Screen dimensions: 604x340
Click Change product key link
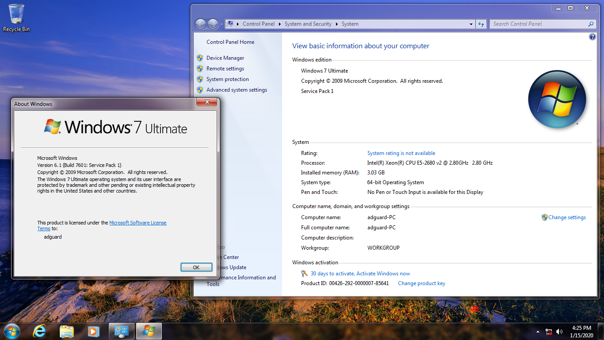click(x=421, y=283)
